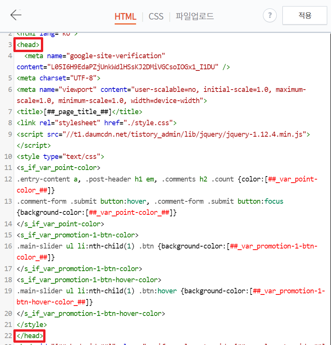Place cursor on opening <head> tag
The width and height of the screenshot is (331, 345).
pos(28,45)
